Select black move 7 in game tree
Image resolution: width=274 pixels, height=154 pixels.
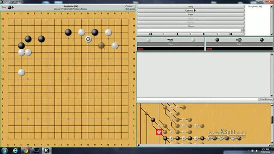(190, 138)
